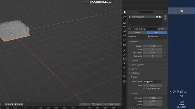Open the Collection properties tab
The height and width of the screenshot is (109, 195).
tap(125, 45)
